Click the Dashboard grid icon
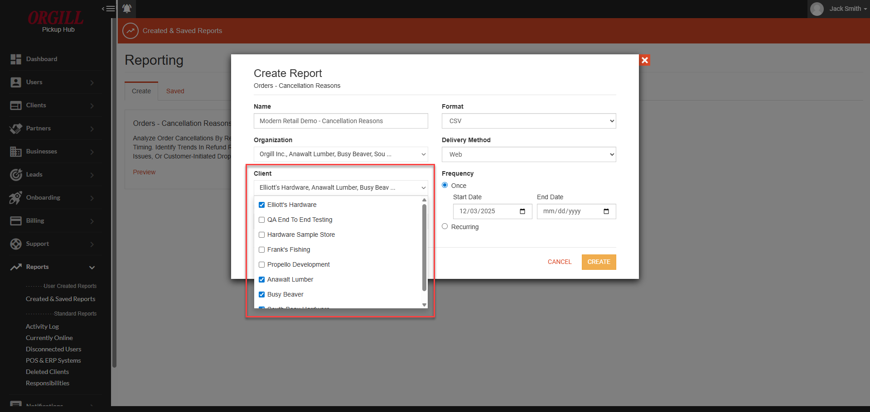Image resolution: width=870 pixels, height=412 pixels. click(16, 59)
